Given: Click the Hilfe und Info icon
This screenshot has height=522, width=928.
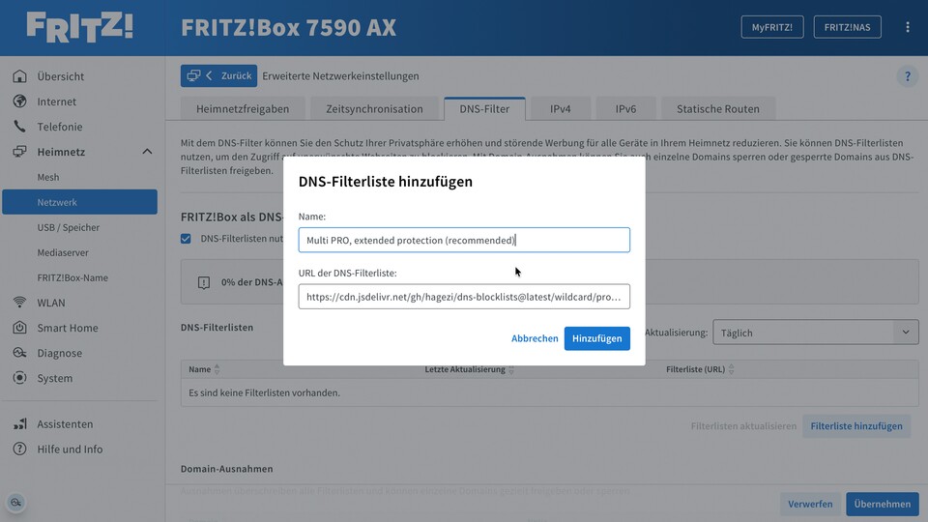Looking at the screenshot, I should click(x=19, y=449).
